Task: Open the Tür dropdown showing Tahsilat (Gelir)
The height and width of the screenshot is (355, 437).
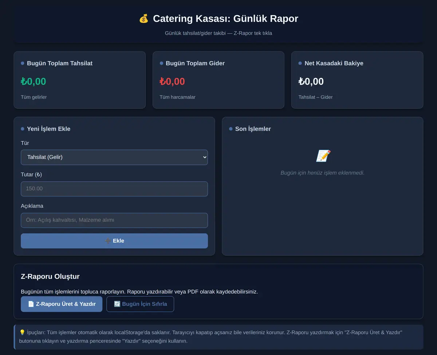Action: pyautogui.click(x=114, y=157)
